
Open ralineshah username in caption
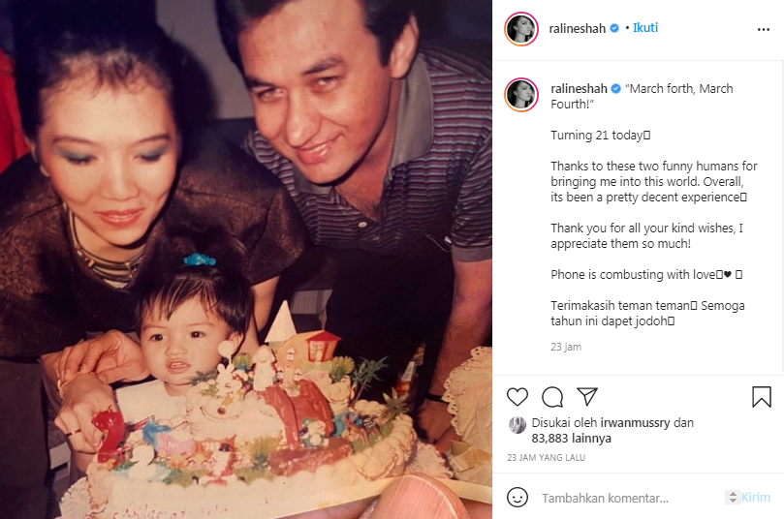(x=579, y=88)
